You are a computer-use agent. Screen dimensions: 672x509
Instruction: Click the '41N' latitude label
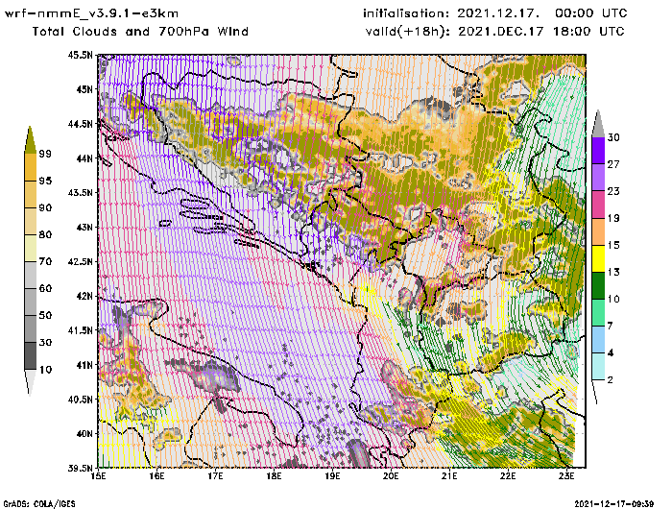(x=84, y=365)
